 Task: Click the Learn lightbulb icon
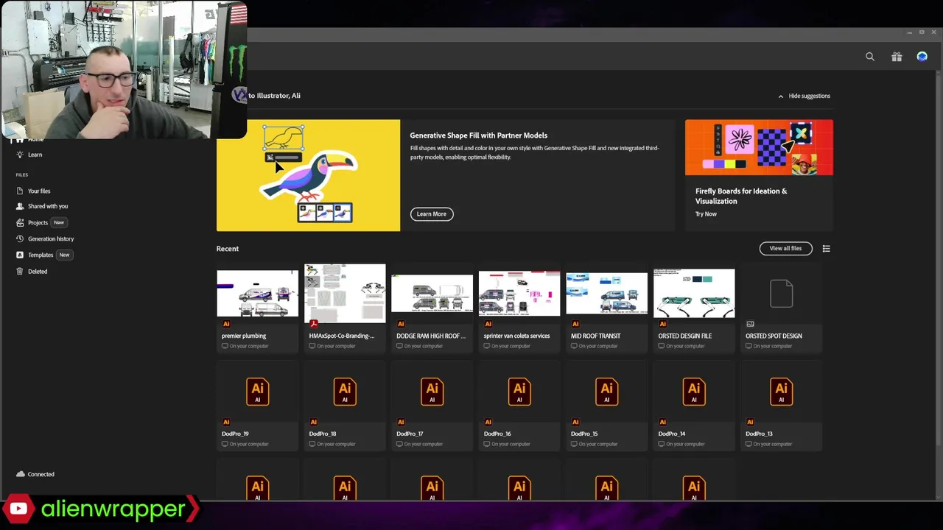[x=20, y=155]
